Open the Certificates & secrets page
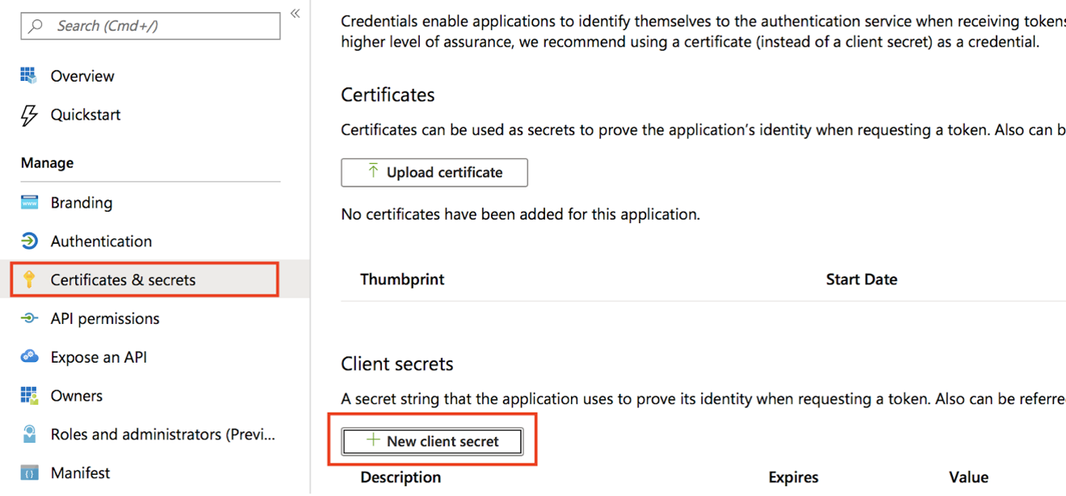Screen dimensions: 1066x496 [123, 280]
